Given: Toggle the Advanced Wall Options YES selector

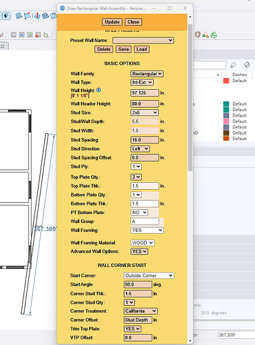Looking at the screenshot, I should pyautogui.click(x=139, y=251).
